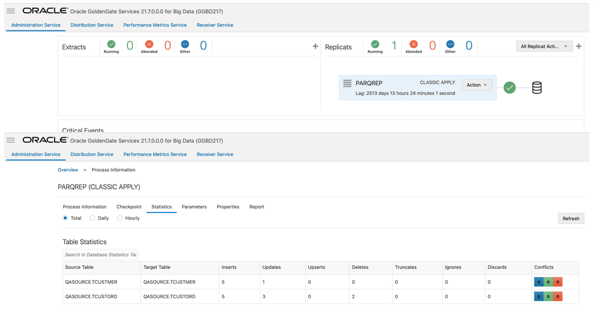Click the Refresh button
The image size is (599, 319).
click(x=571, y=218)
